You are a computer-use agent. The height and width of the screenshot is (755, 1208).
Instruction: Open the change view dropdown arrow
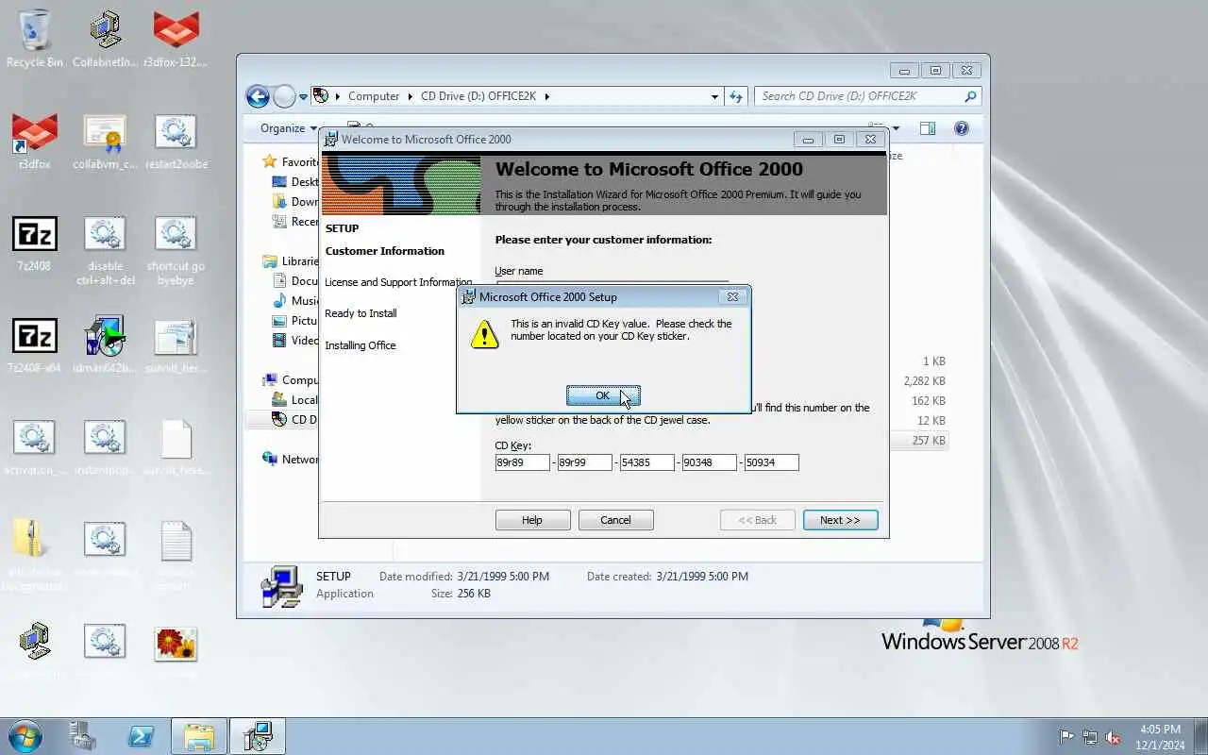(896, 128)
